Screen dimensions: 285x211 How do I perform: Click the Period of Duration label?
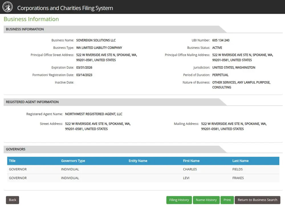tap(196, 75)
